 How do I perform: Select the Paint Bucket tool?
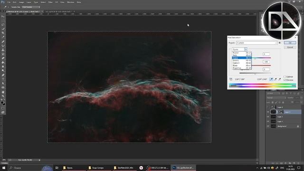(3, 62)
